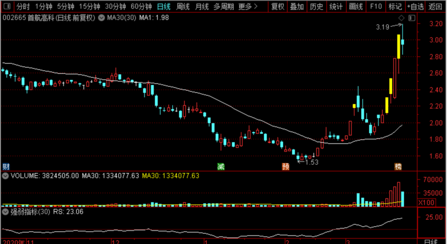Switch to the 周线 weekly chart
This screenshot has height=244, width=447.
[183, 6]
